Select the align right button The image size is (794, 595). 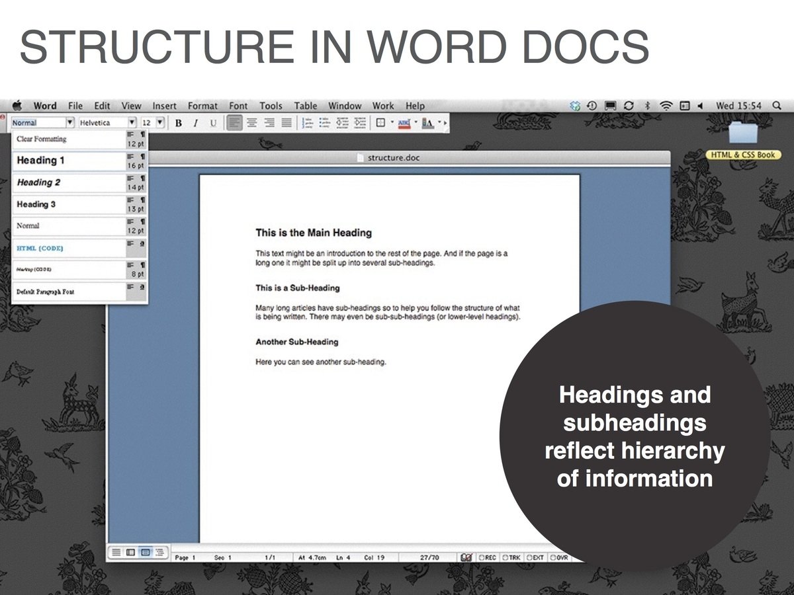269,123
